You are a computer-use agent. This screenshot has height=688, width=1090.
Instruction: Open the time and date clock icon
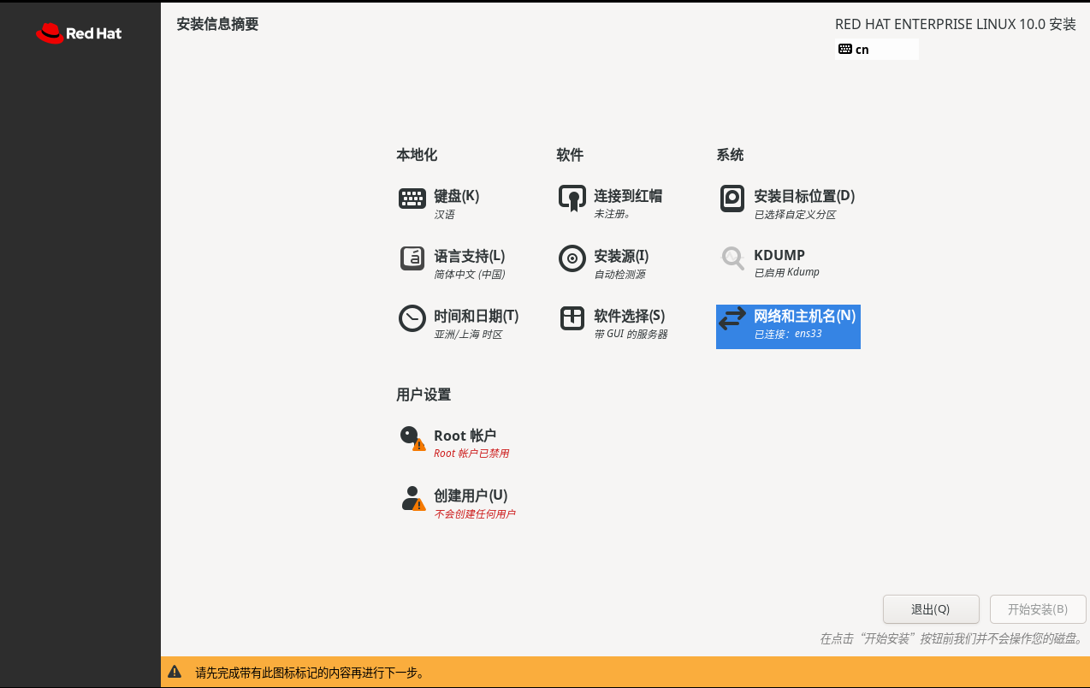[x=412, y=318]
